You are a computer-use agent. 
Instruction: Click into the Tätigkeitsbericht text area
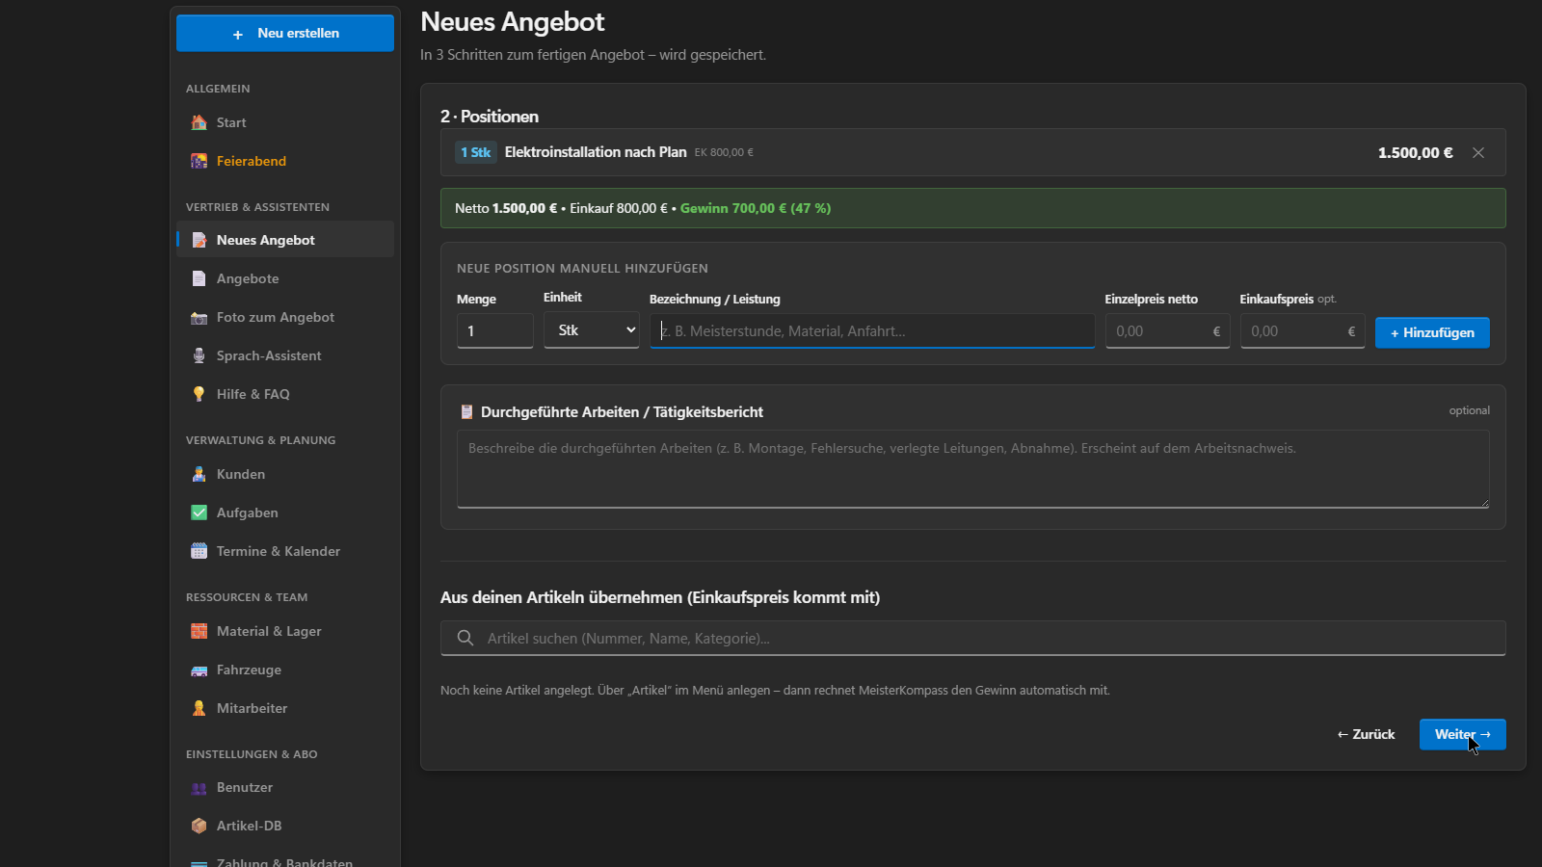972,468
